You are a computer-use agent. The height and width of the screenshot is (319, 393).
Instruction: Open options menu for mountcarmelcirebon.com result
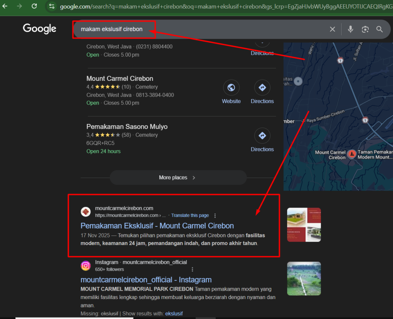[215, 216]
